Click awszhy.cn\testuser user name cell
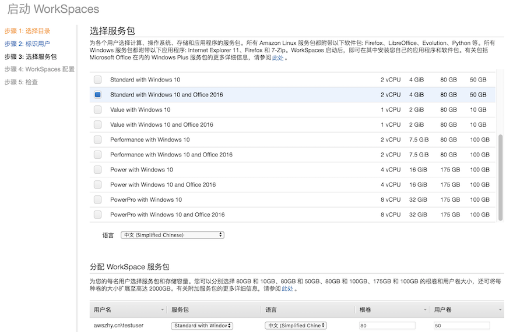 118,326
